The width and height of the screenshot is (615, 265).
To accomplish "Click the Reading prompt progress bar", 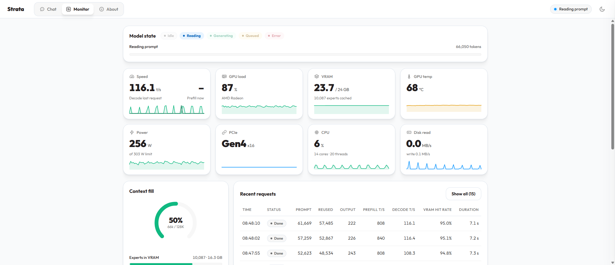I will click(x=305, y=54).
